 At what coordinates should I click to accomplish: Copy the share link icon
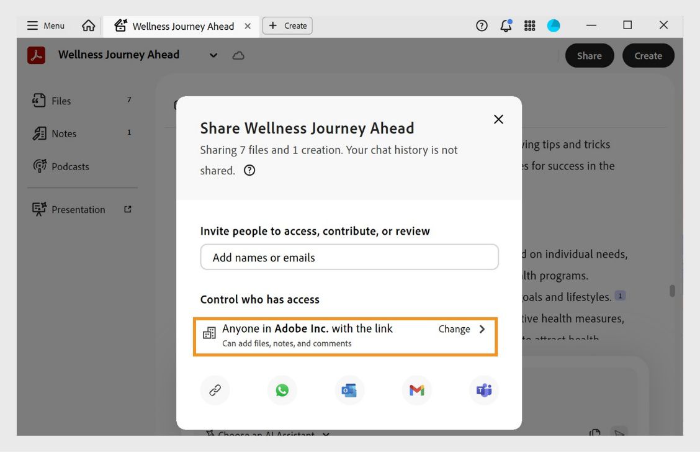pos(215,390)
